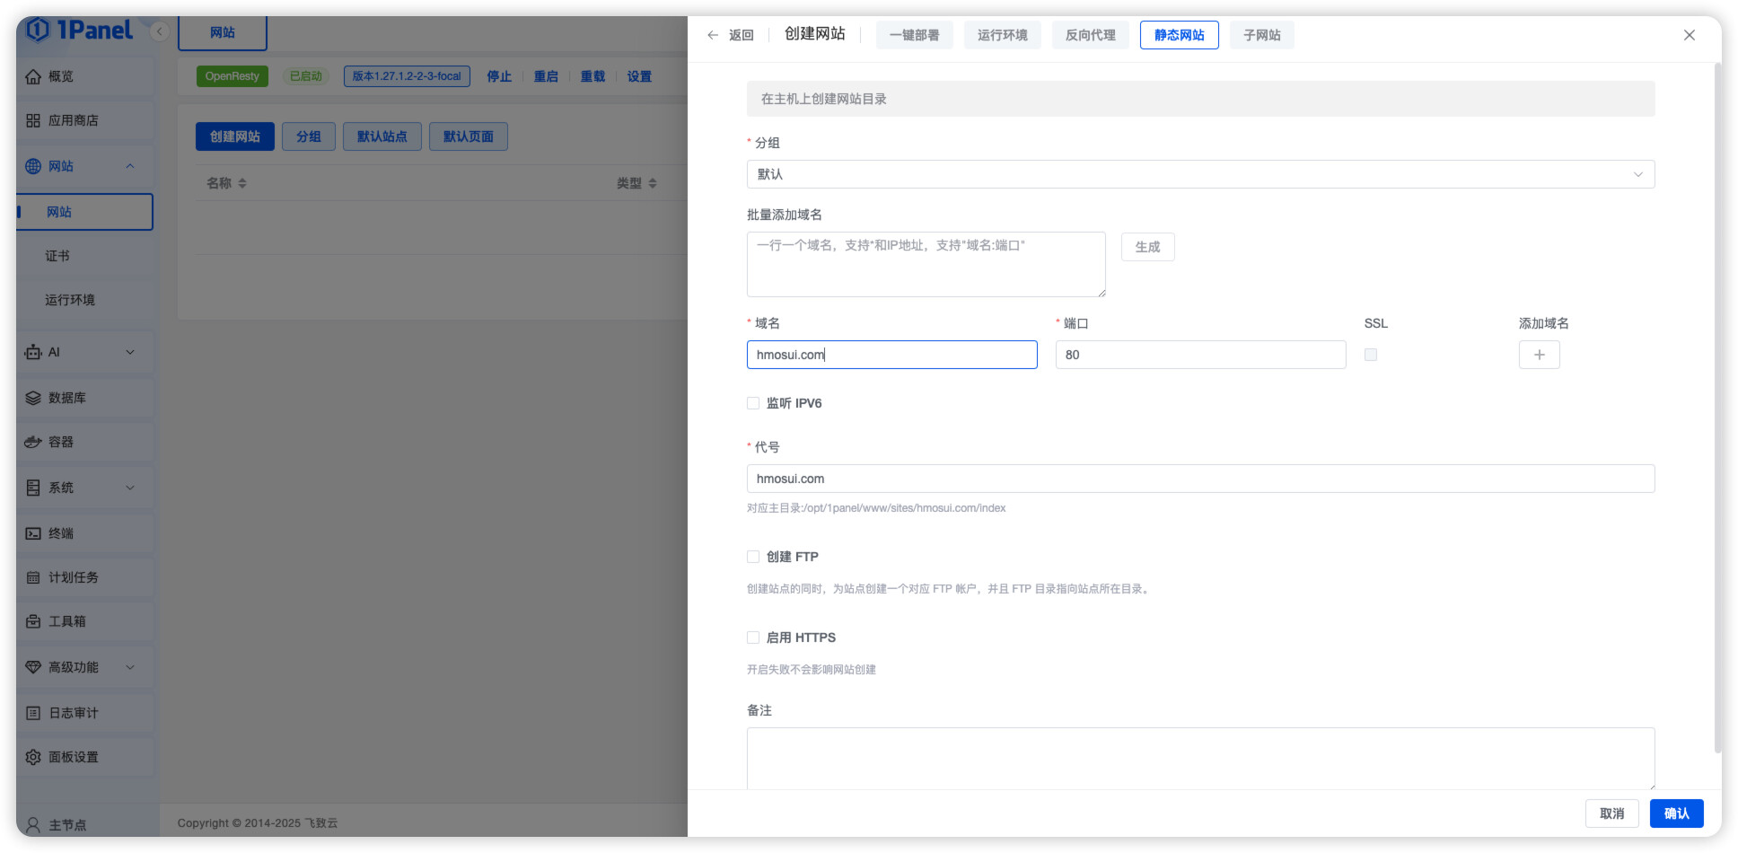Screen dimensions: 1738x853
Task: Collapse the sidebar with the arrow toggle
Action: 159,31
